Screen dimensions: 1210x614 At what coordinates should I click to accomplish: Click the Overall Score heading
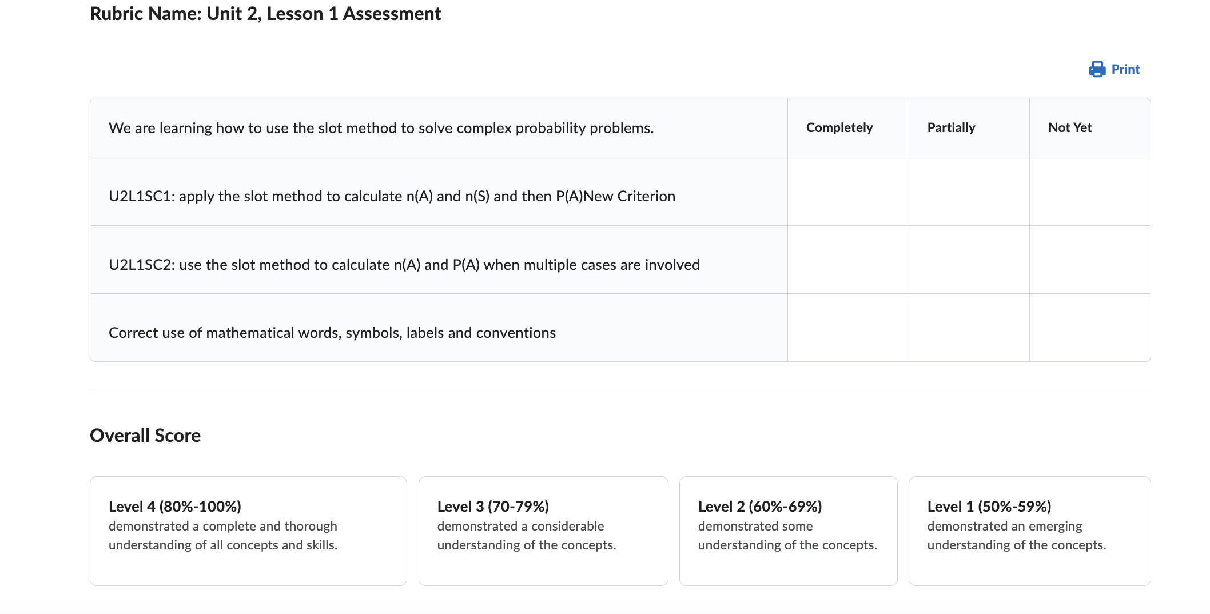pyautogui.click(x=145, y=436)
